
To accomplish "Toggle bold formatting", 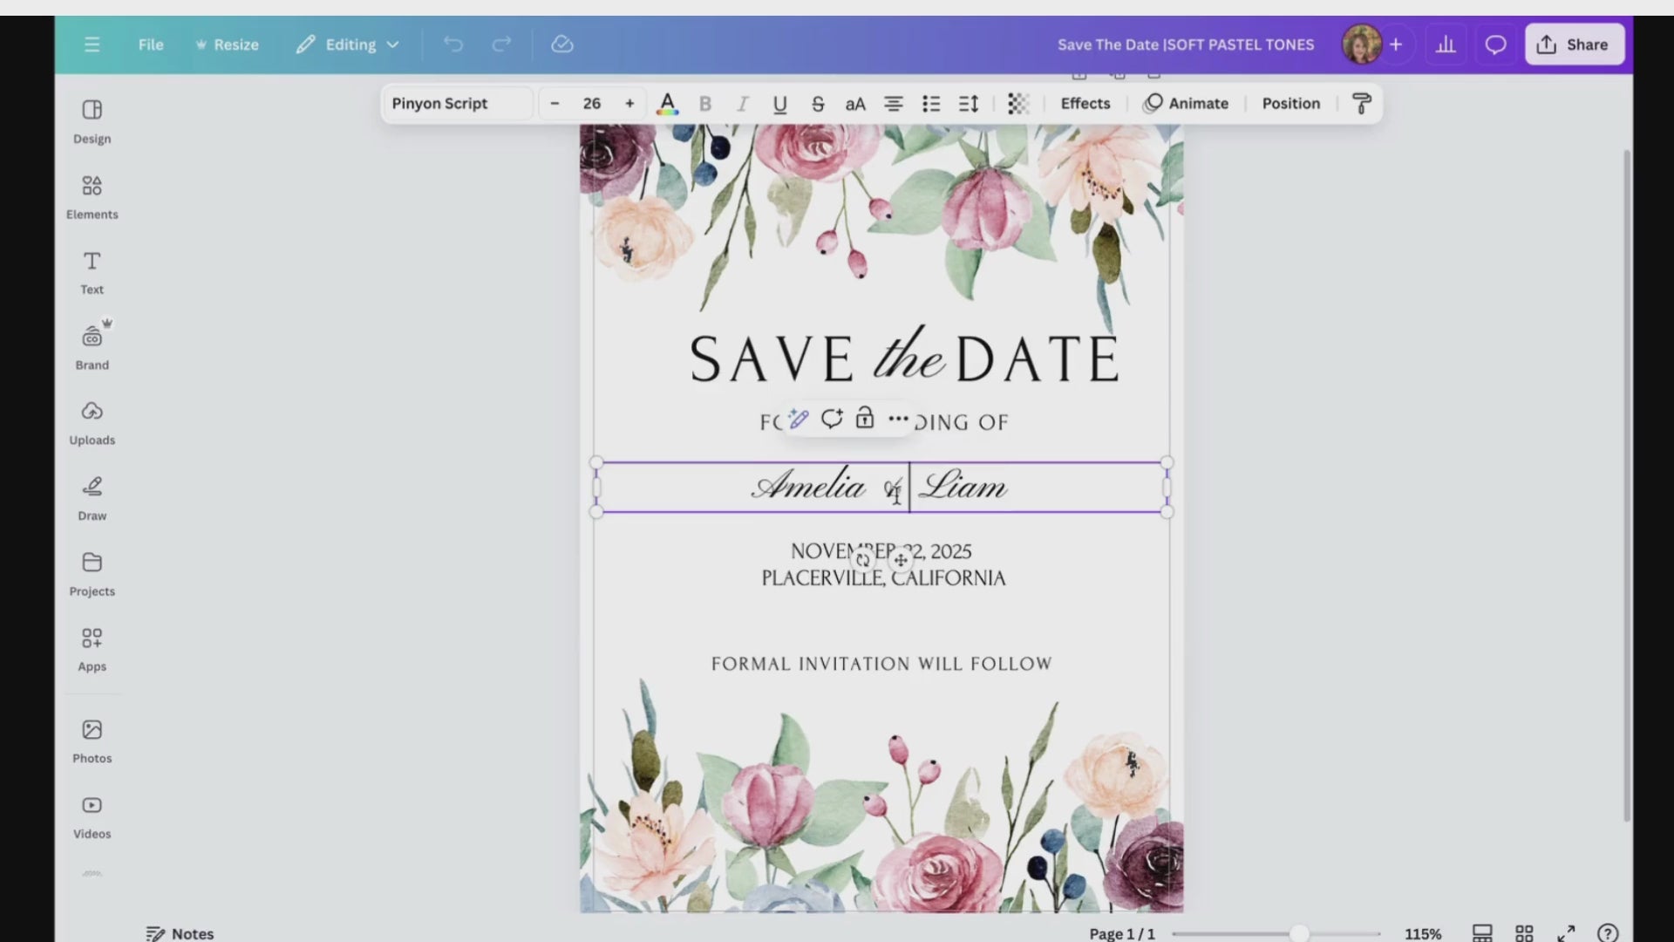I will pos(705,104).
